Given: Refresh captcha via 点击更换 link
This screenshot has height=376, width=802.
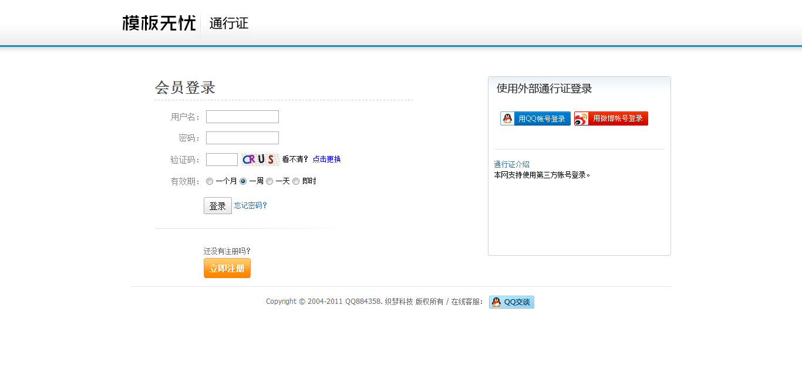Looking at the screenshot, I should click(x=326, y=159).
